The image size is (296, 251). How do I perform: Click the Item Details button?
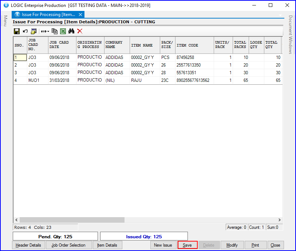point(107,245)
